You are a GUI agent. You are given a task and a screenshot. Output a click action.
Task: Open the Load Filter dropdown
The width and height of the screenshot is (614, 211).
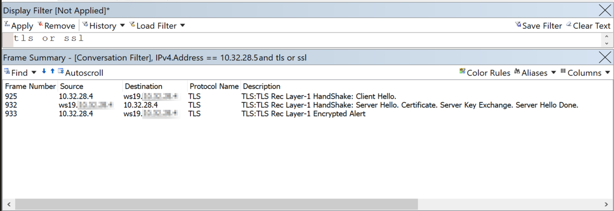tap(157, 26)
